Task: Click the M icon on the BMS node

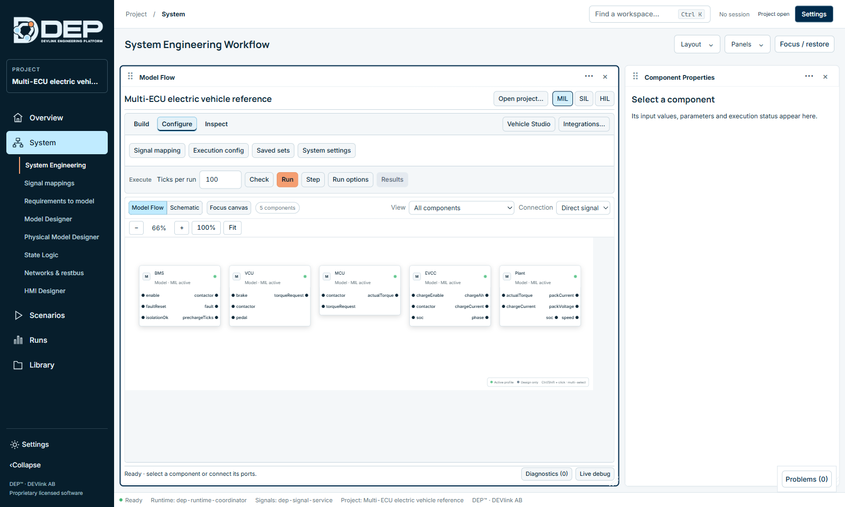Action: [x=146, y=276]
